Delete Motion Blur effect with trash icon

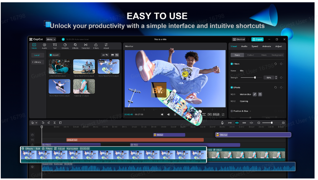(260, 94)
